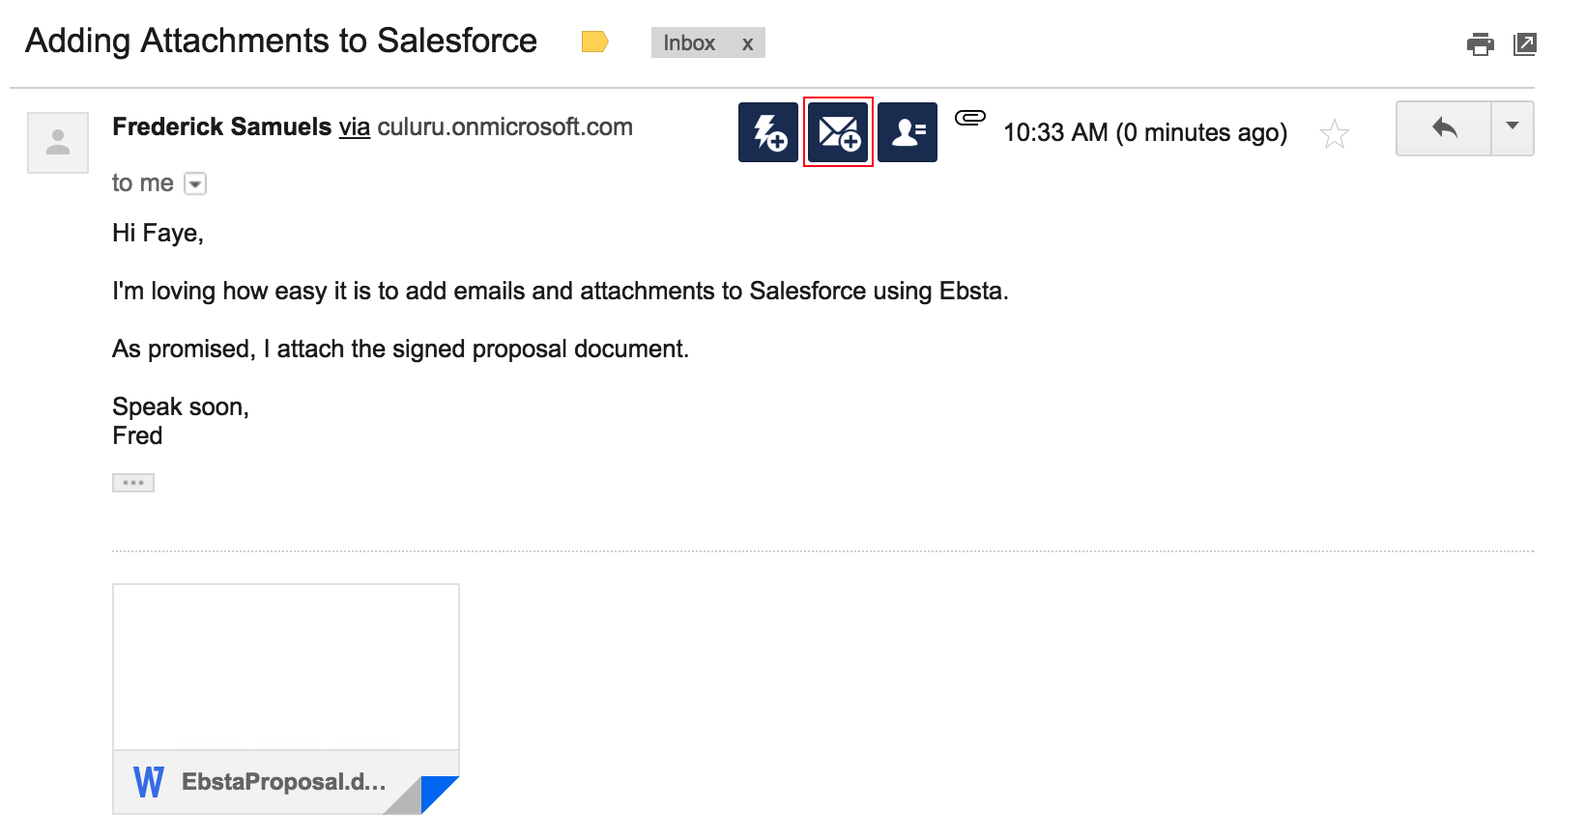Open the Ebsta contact details icon

click(908, 132)
